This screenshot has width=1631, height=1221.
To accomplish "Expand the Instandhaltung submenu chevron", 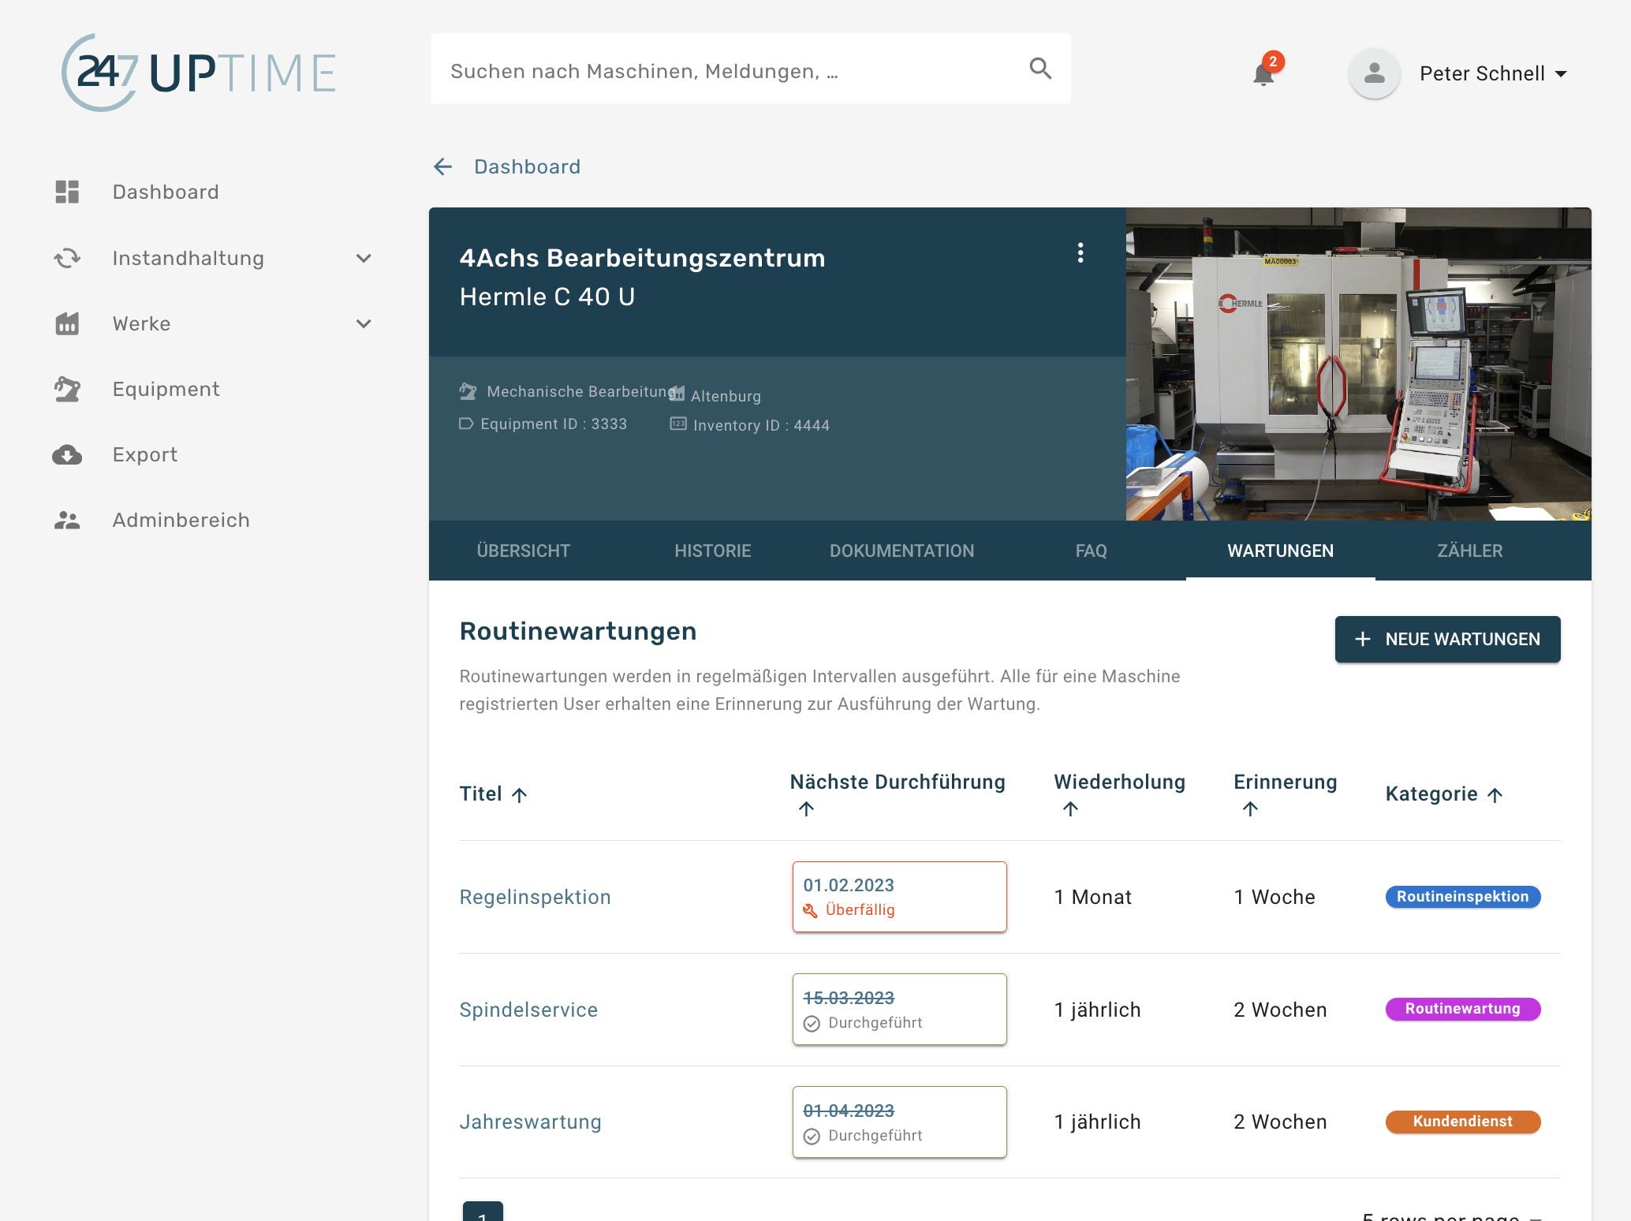I will click(364, 258).
